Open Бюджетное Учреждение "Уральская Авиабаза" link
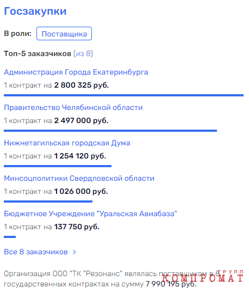249x293 pixels. [90, 214]
